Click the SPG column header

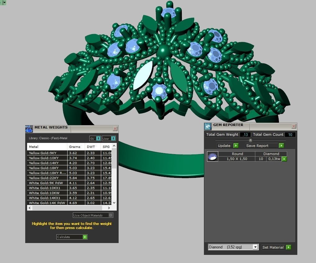[106, 147]
